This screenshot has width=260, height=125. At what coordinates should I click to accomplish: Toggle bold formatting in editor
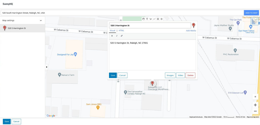[112, 36]
